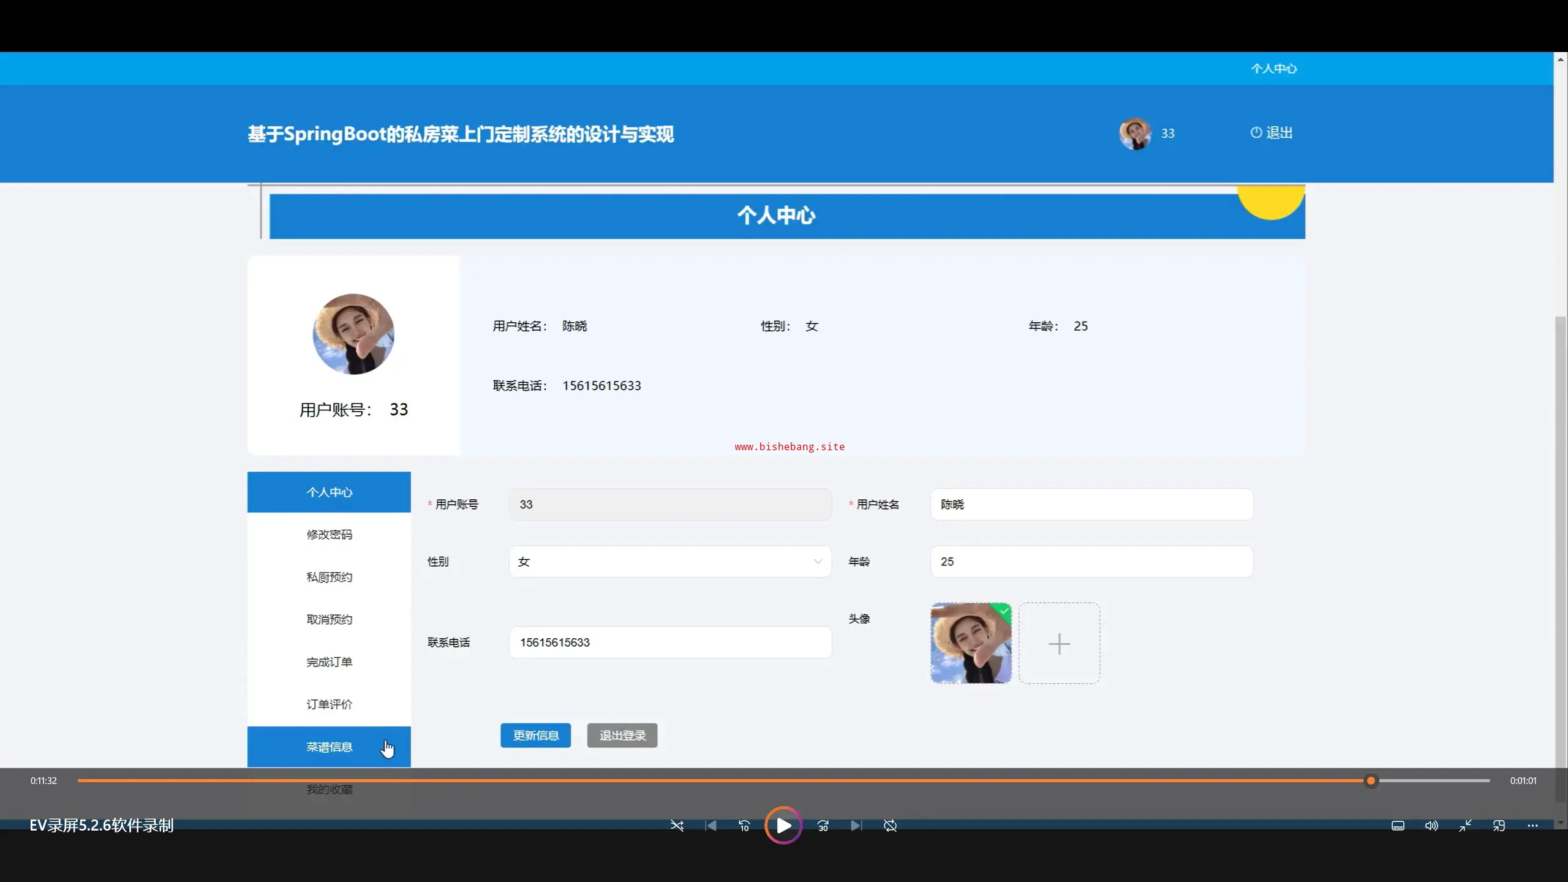Open subtitles and captions icon
The height and width of the screenshot is (882, 1568).
click(x=1398, y=826)
